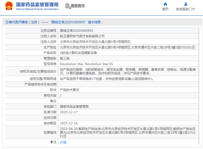
Task: Click the NMPA national emblem logo
Action: (x=9, y=6)
